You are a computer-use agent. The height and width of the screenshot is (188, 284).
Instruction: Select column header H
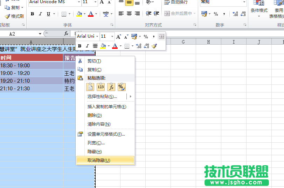(x=208, y=42)
